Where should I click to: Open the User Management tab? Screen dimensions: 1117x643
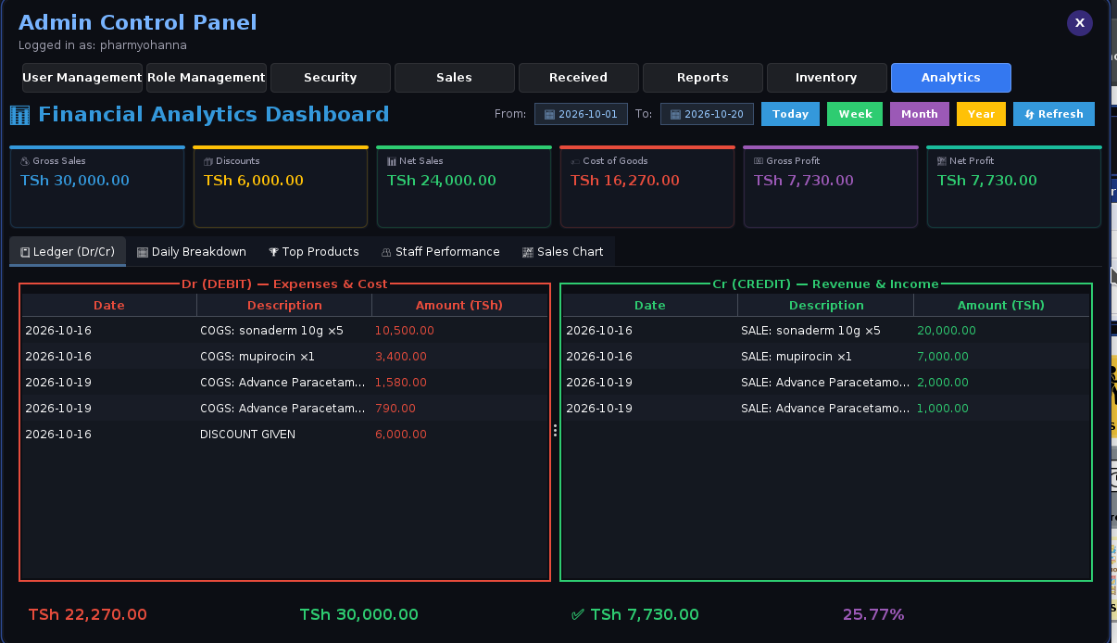click(x=82, y=78)
